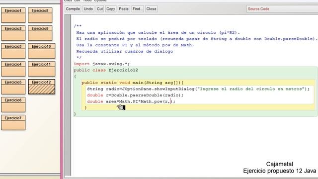
Task: Select the Ejercicio11 class box
Action: [x=42, y=69]
